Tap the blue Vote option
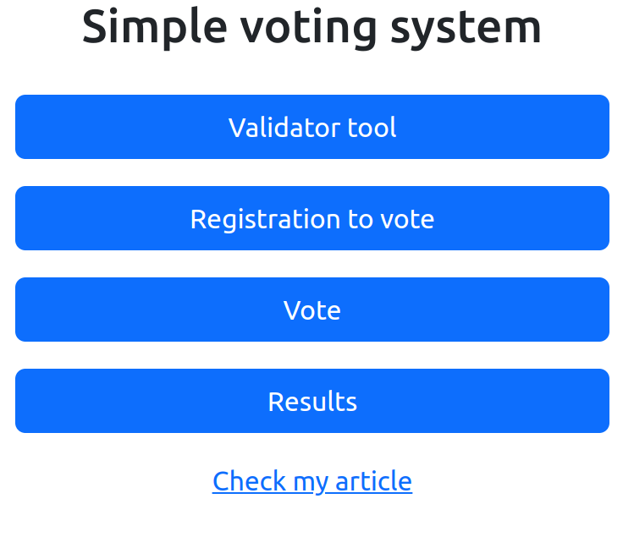Viewport: 623px width, 548px height. (311, 310)
